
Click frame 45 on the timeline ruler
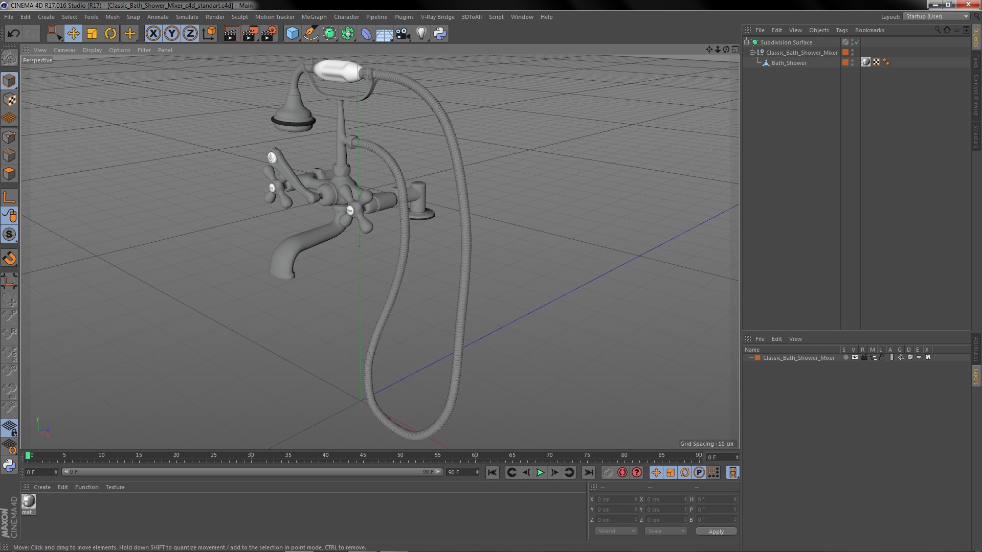[363, 455]
